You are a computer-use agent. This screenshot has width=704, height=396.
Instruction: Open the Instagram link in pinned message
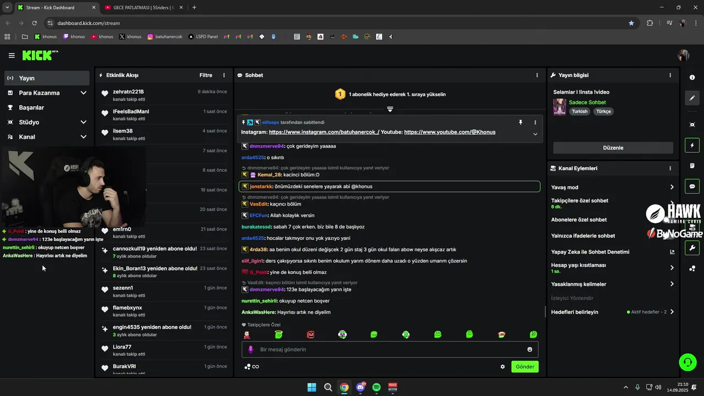(324, 132)
